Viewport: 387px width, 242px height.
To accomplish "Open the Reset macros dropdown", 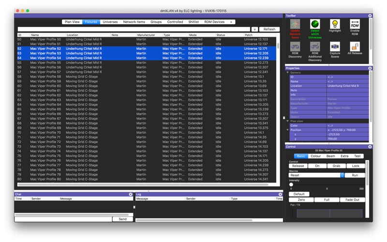I will tap(316, 175).
